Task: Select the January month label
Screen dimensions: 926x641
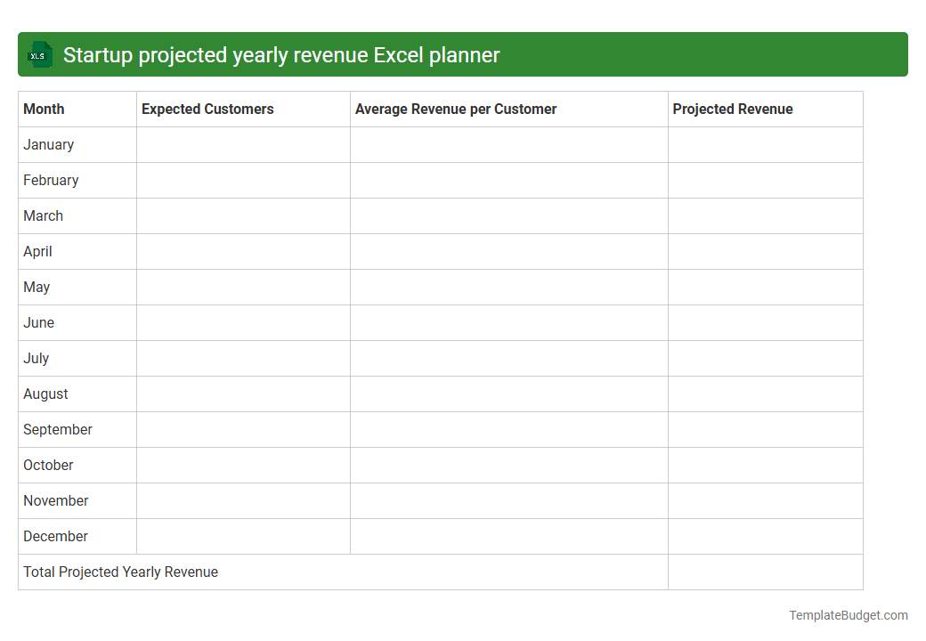Action: tap(48, 144)
